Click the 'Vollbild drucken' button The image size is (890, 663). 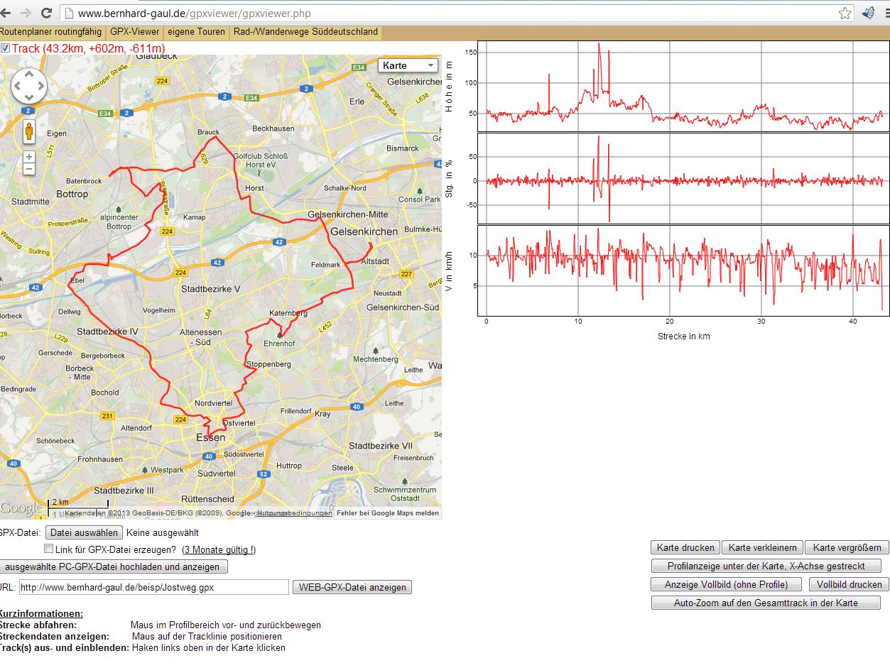coord(849,584)
